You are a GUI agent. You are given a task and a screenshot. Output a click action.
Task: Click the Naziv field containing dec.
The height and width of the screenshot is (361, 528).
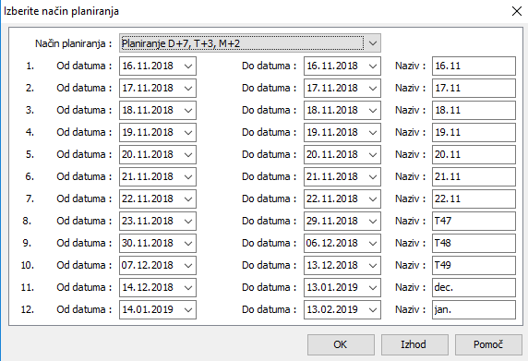[x=474, y=287]
